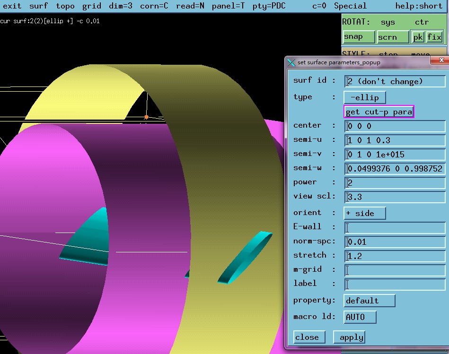449x354 pixels.
Task: Apply the surface parameter changes
Action: [x=349, y=337]
